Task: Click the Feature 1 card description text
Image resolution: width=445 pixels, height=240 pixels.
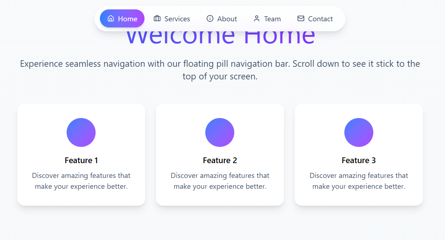Action: 81,181
